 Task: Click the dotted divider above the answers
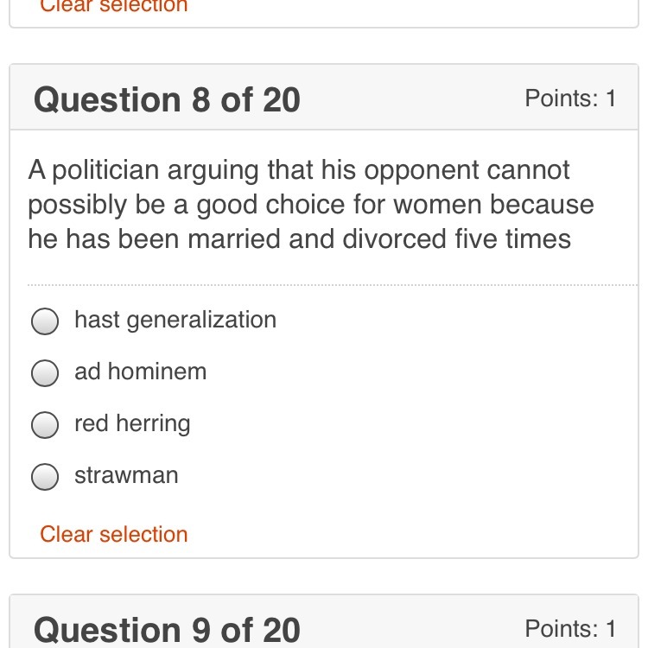pyautogui.click(x=333, y=284)
